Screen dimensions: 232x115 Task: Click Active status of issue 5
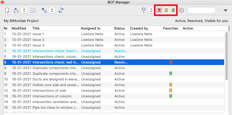119,57
